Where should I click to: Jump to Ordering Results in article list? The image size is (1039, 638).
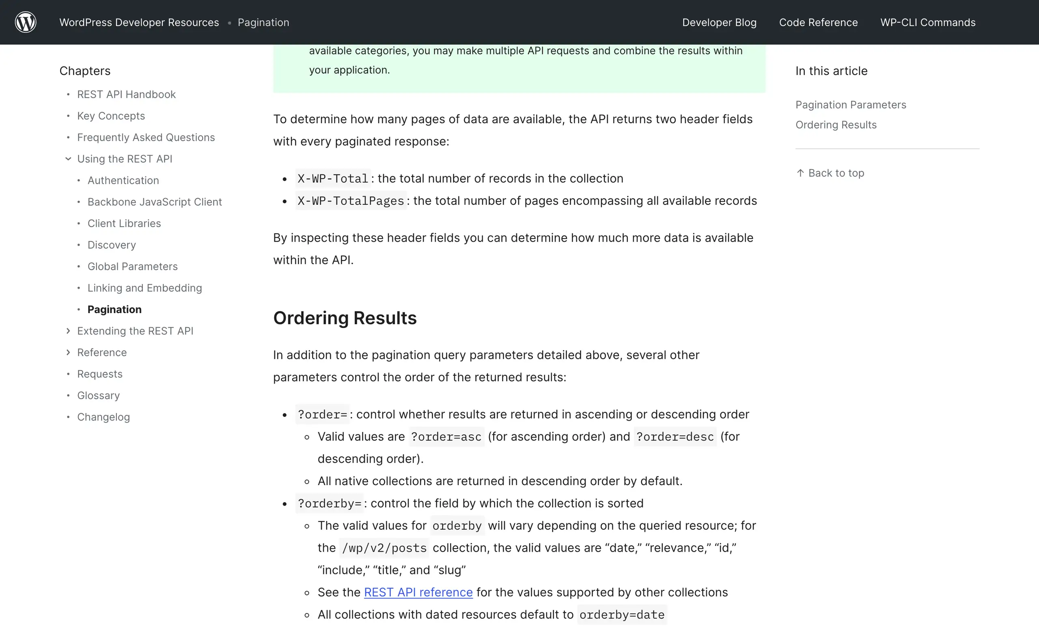(x=836, y=125)
